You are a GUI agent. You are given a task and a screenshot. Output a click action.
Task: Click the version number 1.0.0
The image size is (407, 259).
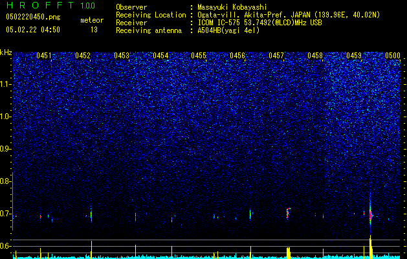(87, 6)
